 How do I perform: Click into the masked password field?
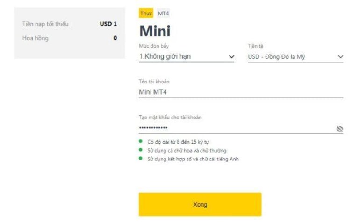234,128
